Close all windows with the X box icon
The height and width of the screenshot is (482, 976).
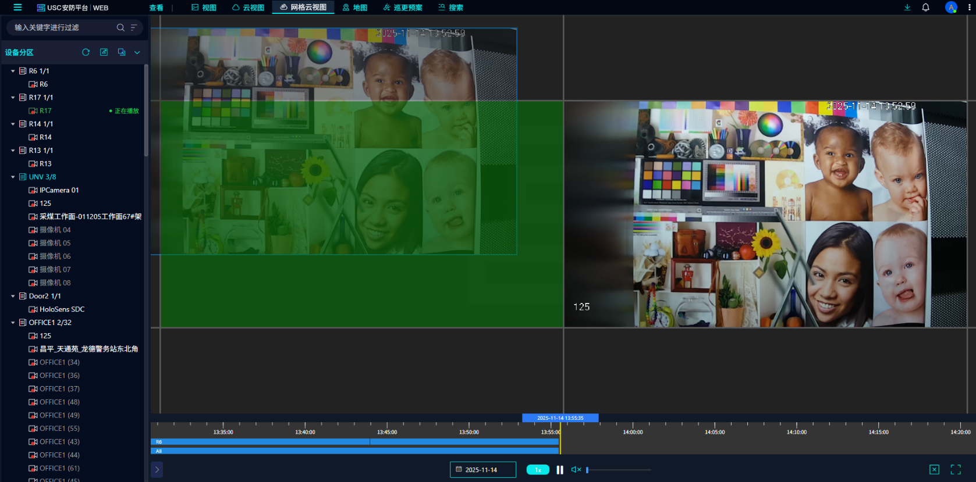934,469
